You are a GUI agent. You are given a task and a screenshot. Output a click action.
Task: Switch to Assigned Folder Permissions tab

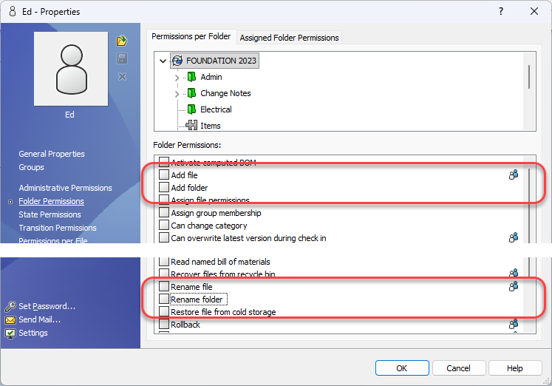point(289,38)
